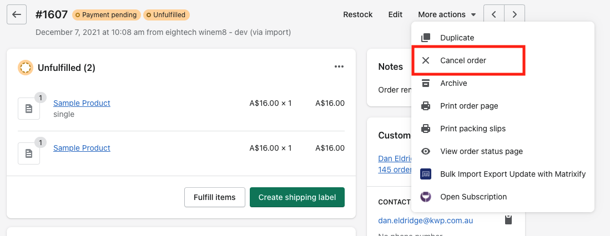Choose Cancel order in the menu

503,60
